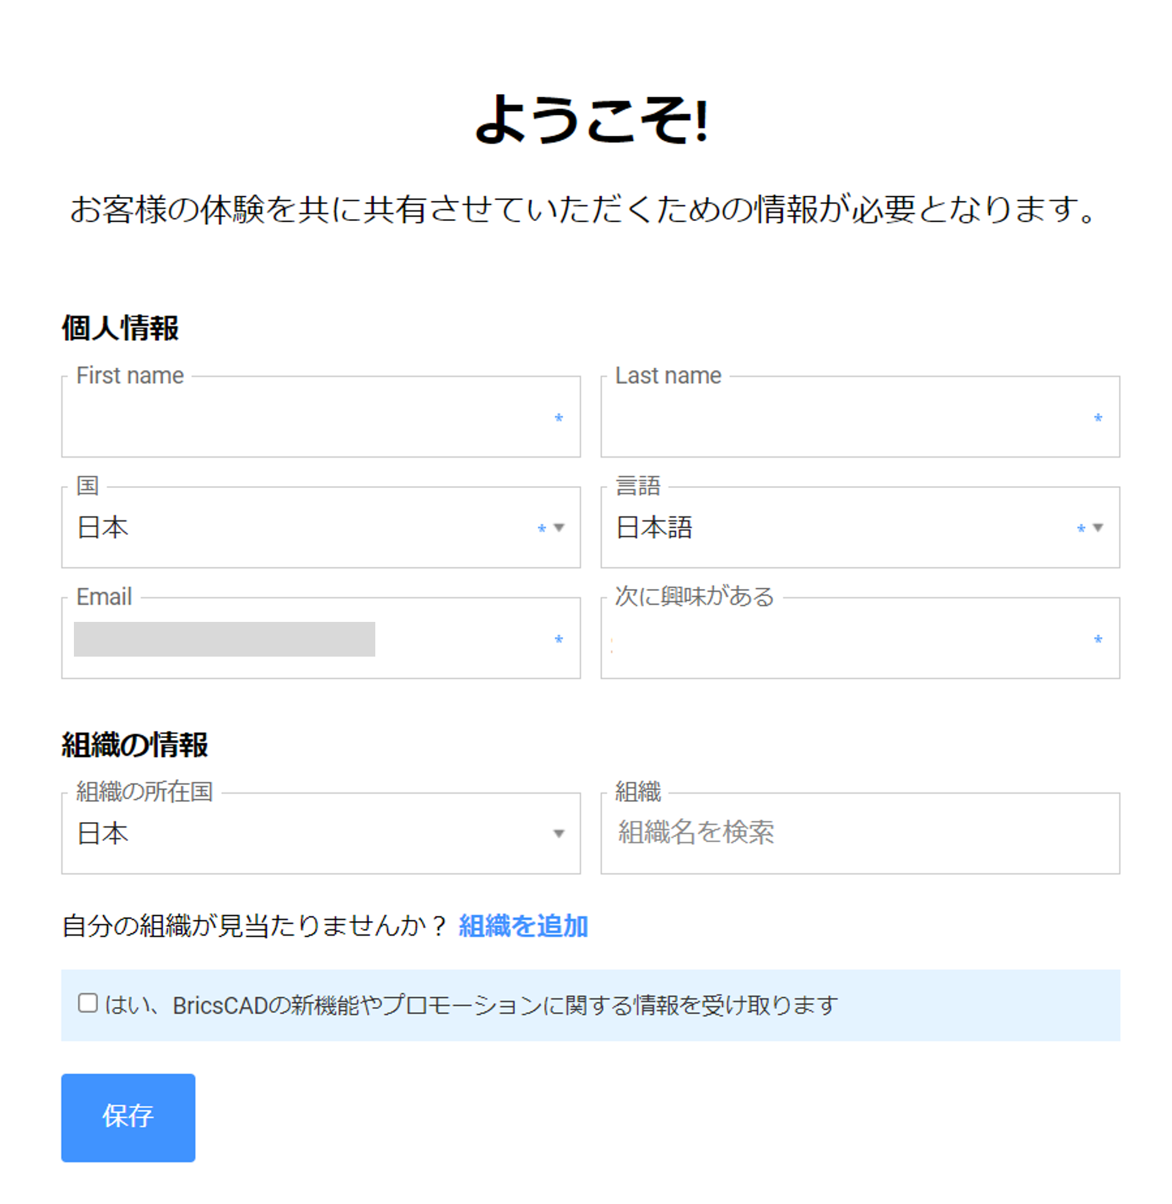Click the 組織名を検索 search field

click(x=860, y=833)
